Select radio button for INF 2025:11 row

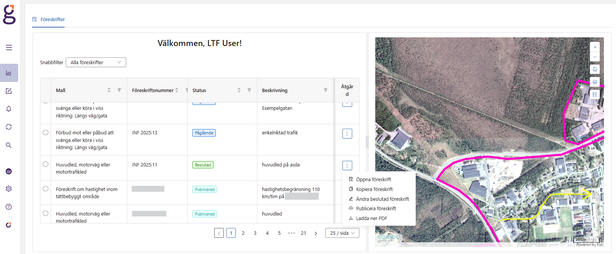click(x=46, y=164)
